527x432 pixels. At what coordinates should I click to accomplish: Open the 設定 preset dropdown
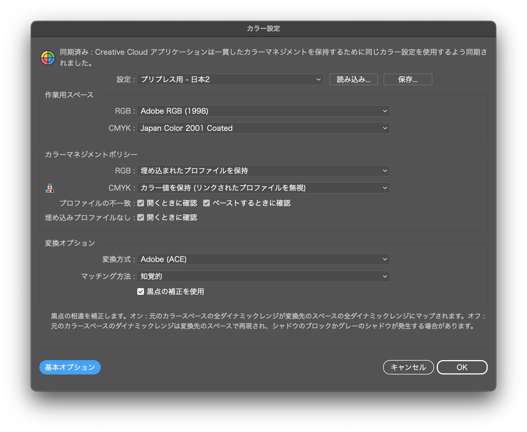click(x=230, y=79)
